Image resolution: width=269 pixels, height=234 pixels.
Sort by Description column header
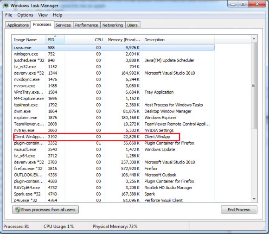pyautogui.click(x=179, y=39)
